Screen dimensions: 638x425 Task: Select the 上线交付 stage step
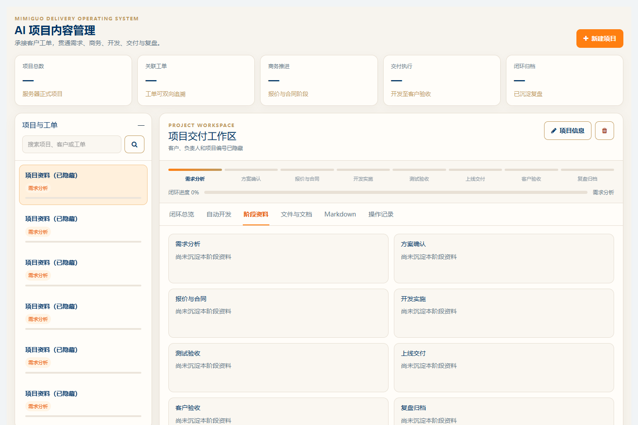[475, 175]
